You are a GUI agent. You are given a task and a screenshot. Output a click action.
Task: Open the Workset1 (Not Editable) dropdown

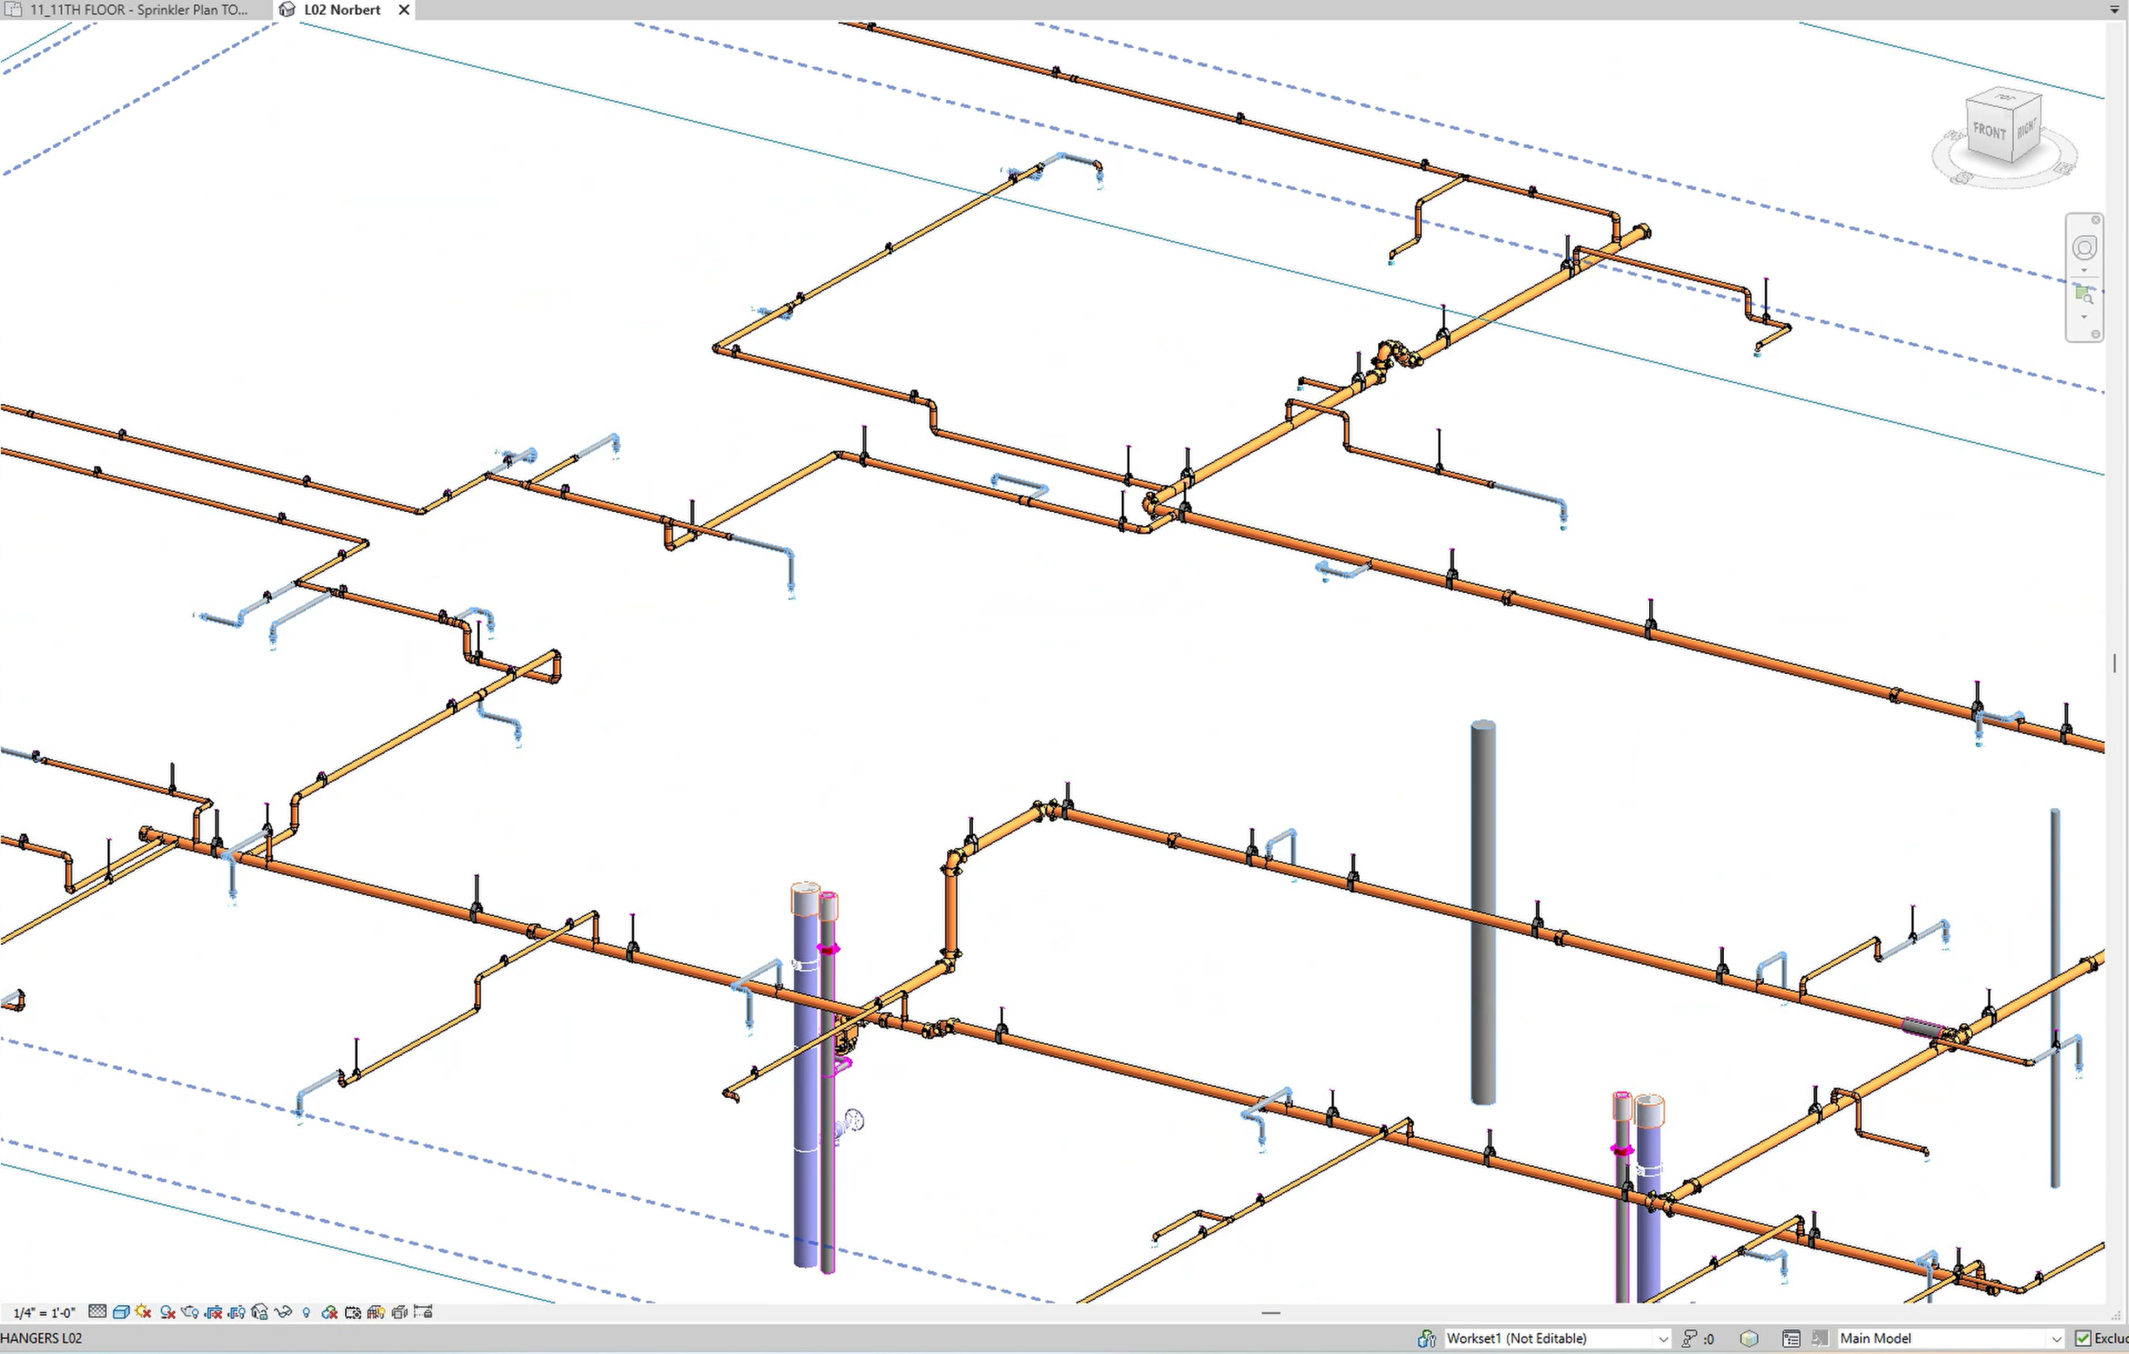click(x=1662, y=1338)
